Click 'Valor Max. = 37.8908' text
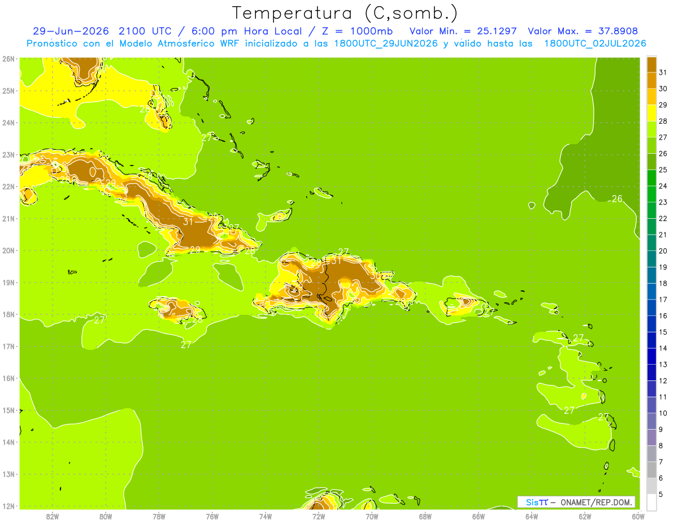This screenshot has width=678, height=524. pyautogui.click(x=583, y=31)
